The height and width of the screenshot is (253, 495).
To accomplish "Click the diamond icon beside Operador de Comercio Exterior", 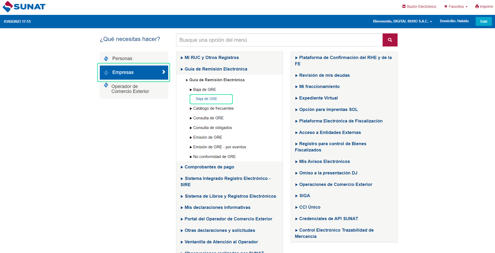I will (x=106, y=85).
